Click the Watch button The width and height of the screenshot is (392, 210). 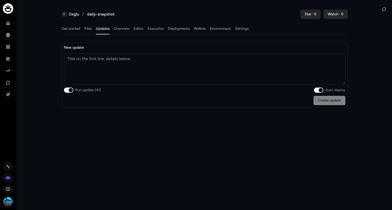(335, 14)
